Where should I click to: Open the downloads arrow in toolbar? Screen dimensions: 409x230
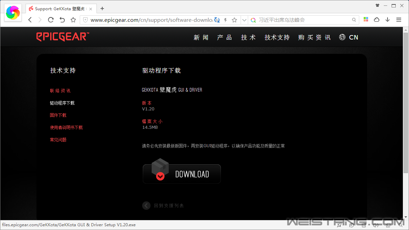tap(388, 20)
